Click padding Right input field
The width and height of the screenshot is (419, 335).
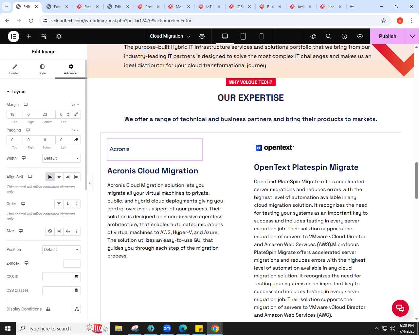pos(31,140)
